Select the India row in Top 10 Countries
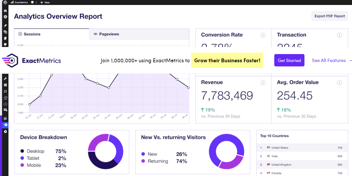The image size is (352, 176). (302, 156)
